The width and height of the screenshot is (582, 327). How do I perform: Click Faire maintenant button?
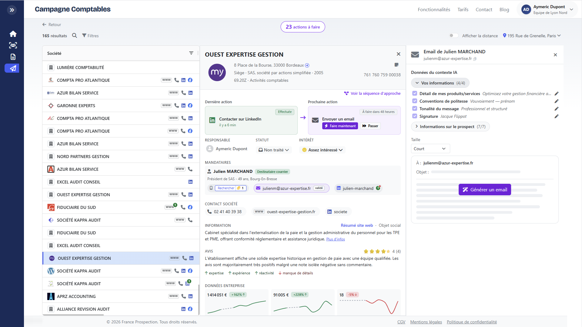(340, 126)
